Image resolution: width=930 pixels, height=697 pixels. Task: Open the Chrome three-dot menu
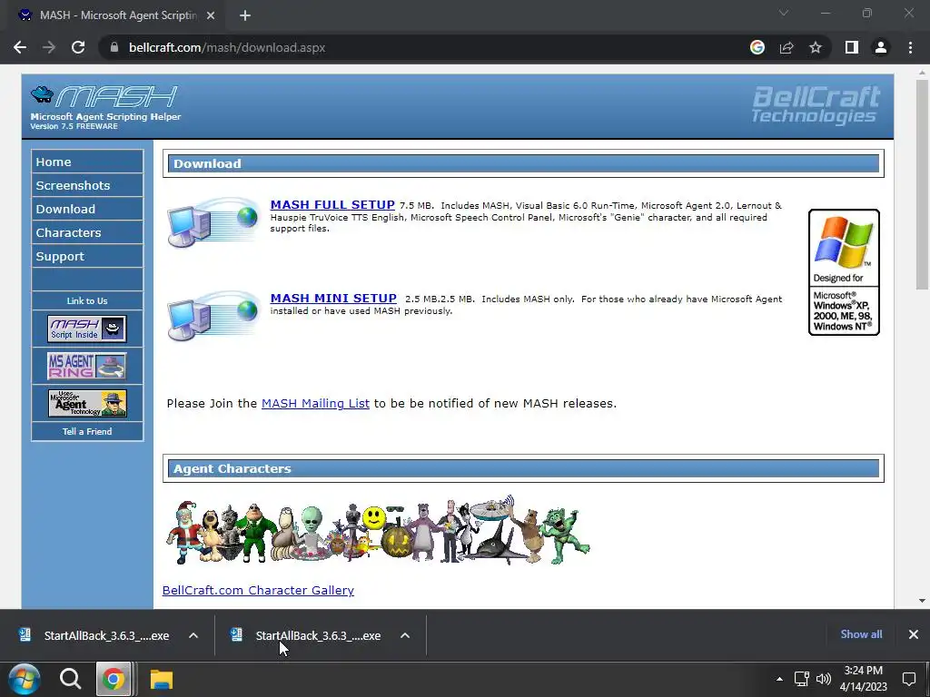tap(910, 47)
